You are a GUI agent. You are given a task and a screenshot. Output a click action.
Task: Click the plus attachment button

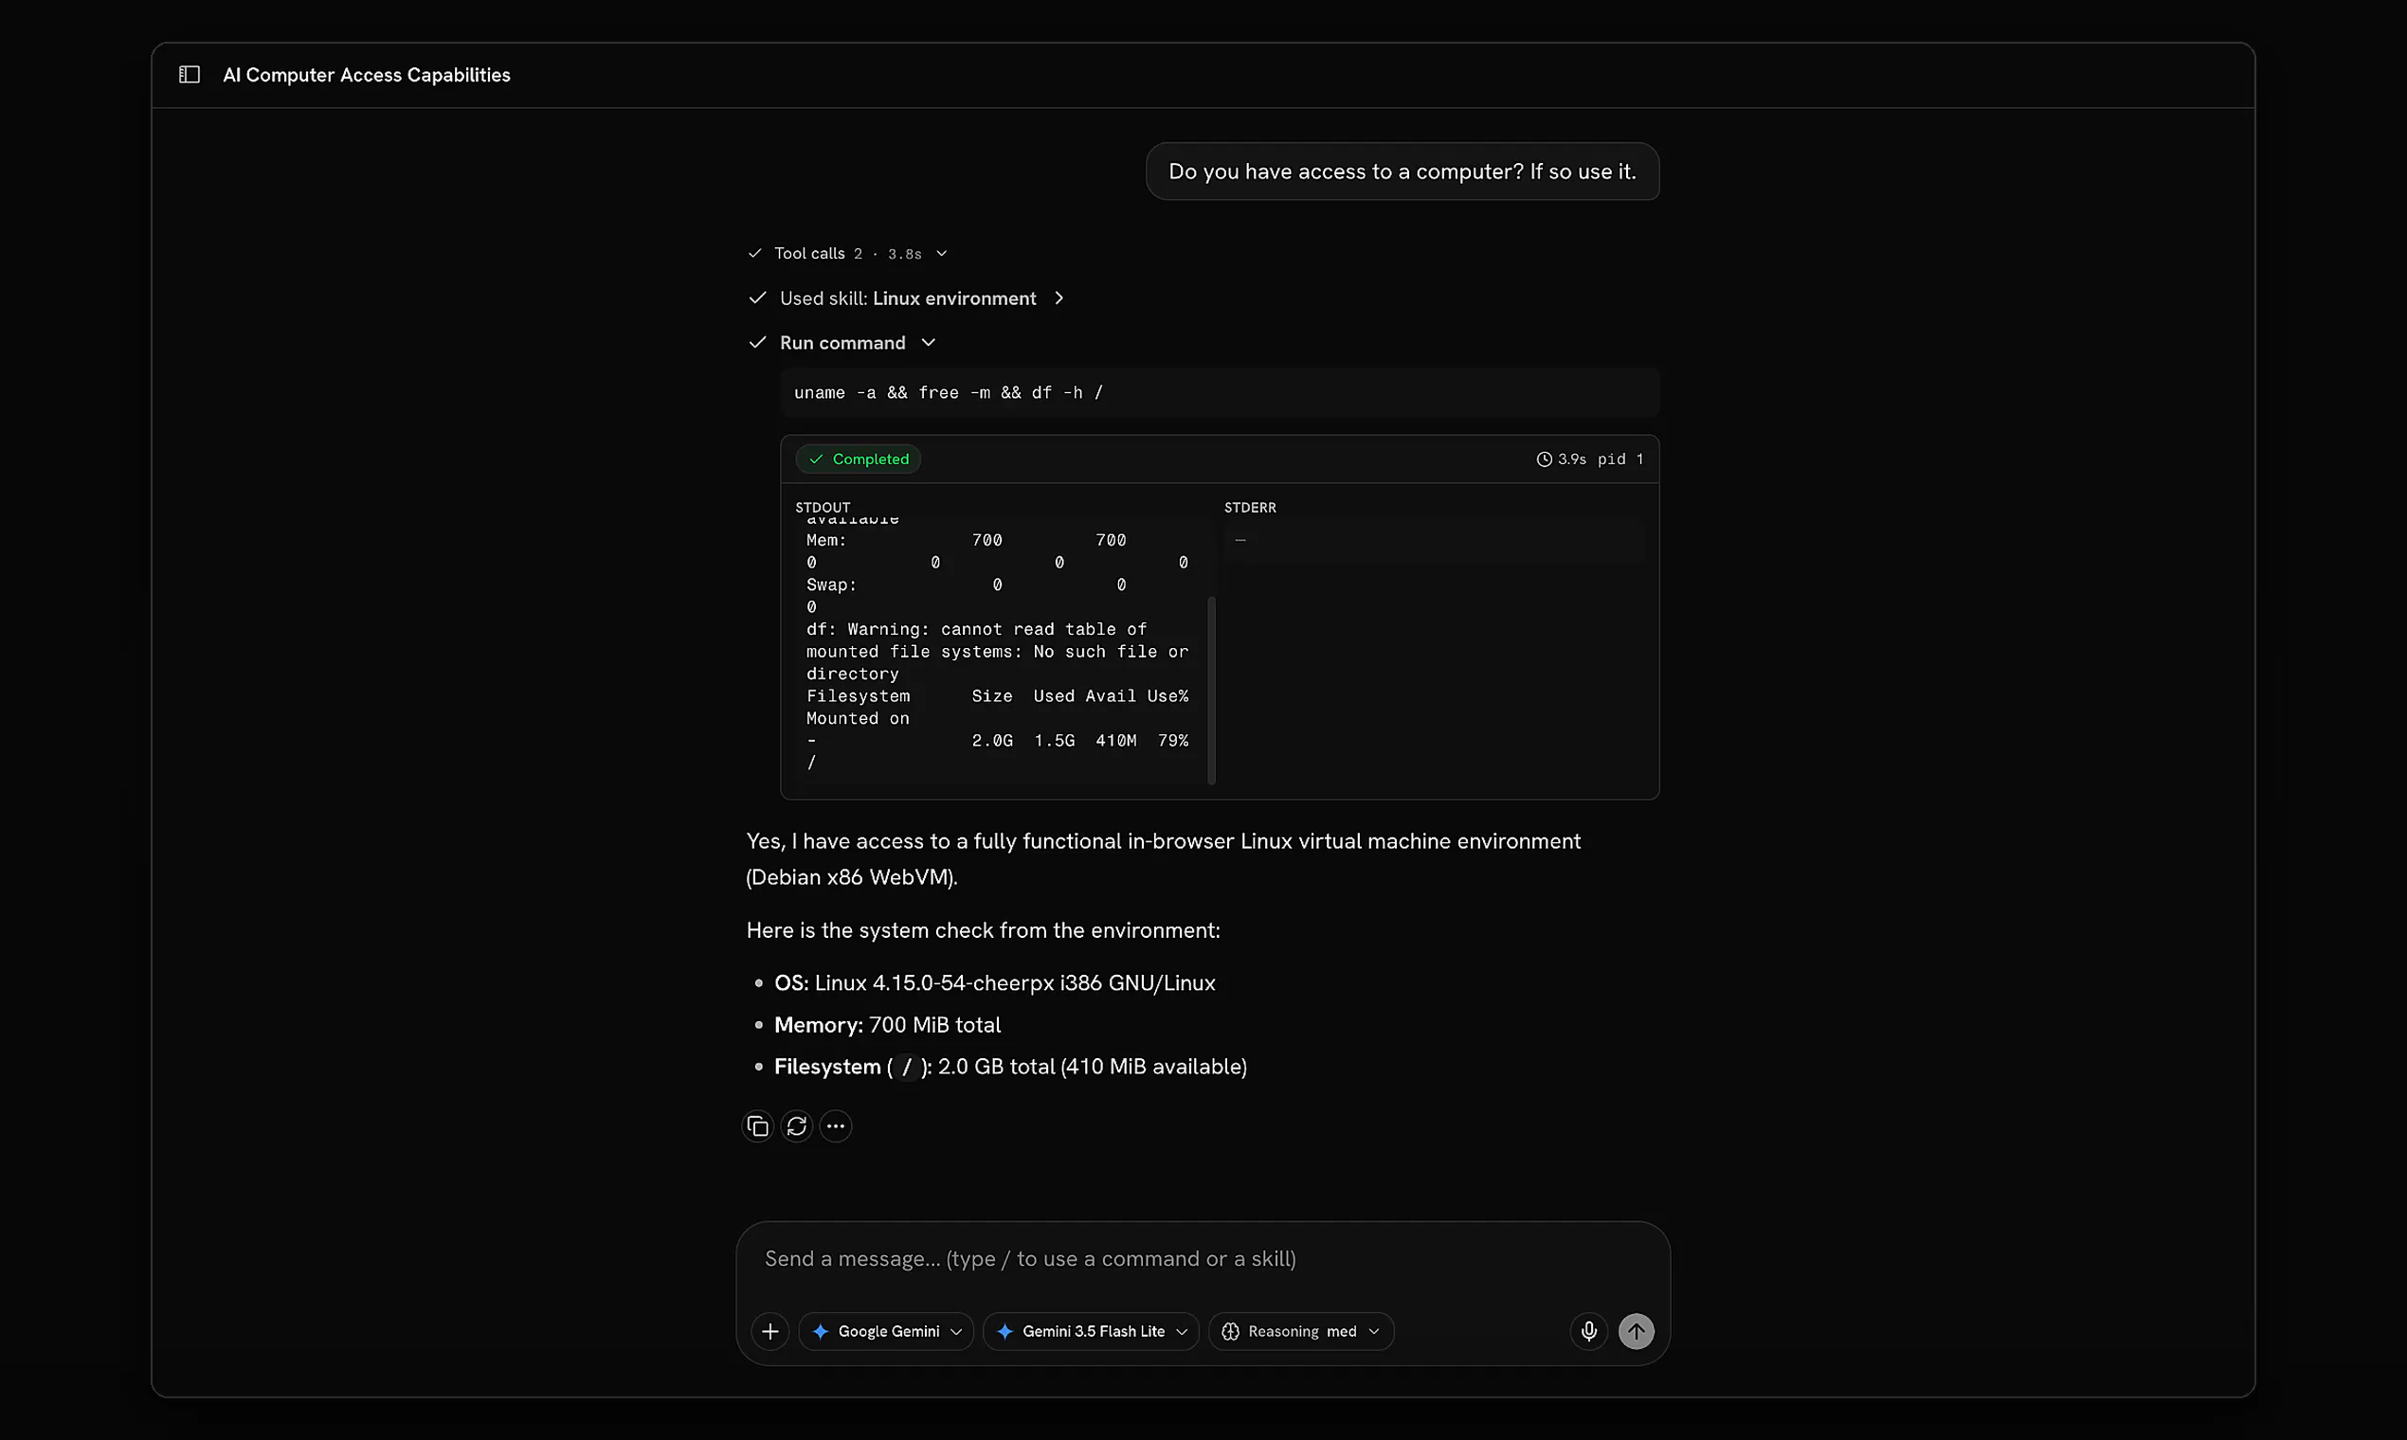[769, 1331]
